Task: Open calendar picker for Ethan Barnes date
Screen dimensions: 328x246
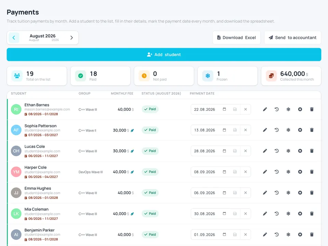Action: click(x=224, y=109)
